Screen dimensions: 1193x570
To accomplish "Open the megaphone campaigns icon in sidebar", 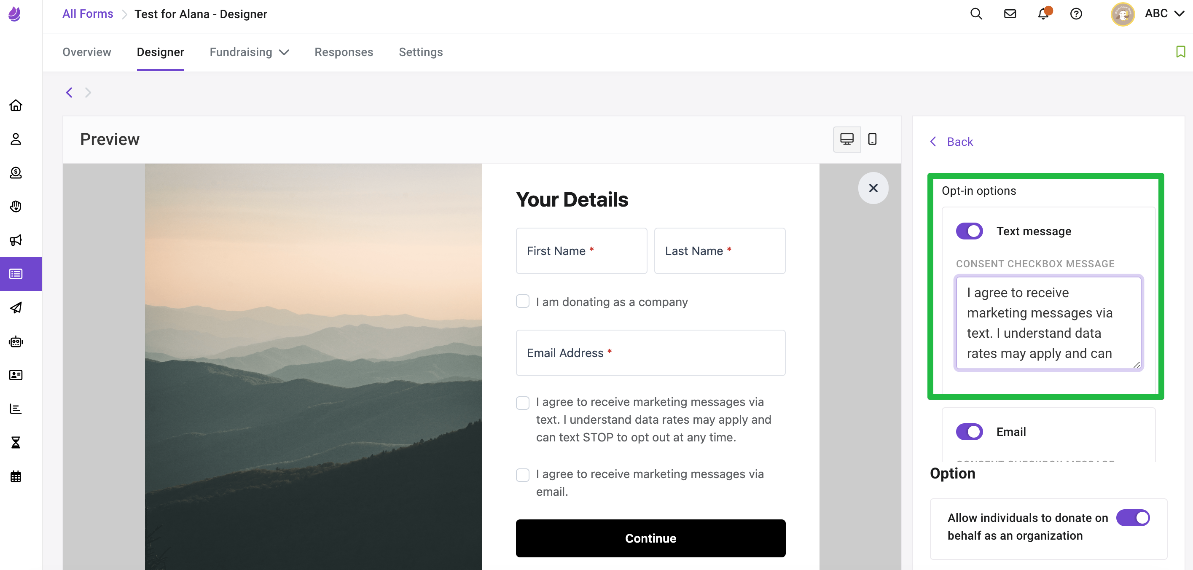I will [x=16, y=240].
